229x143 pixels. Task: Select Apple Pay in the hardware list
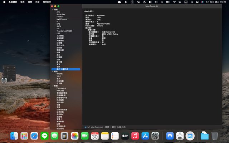click(x=60, y=14)
